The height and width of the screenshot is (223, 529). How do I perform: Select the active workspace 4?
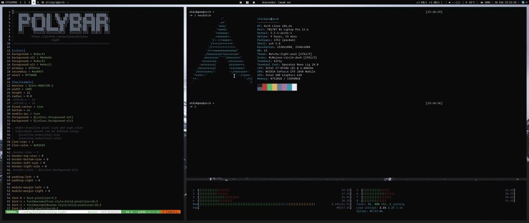[33, 2]
